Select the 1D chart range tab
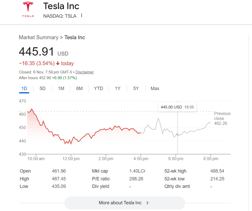The width and height of the screenshot is (252, 211). 24,89
